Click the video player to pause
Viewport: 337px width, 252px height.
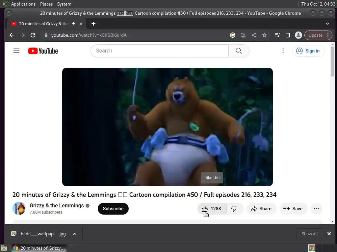[168, 127]
